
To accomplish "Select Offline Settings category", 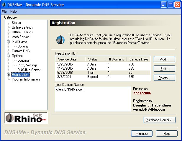I will (22, 32).
